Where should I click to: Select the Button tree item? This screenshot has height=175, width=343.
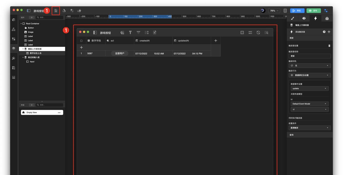31,28
